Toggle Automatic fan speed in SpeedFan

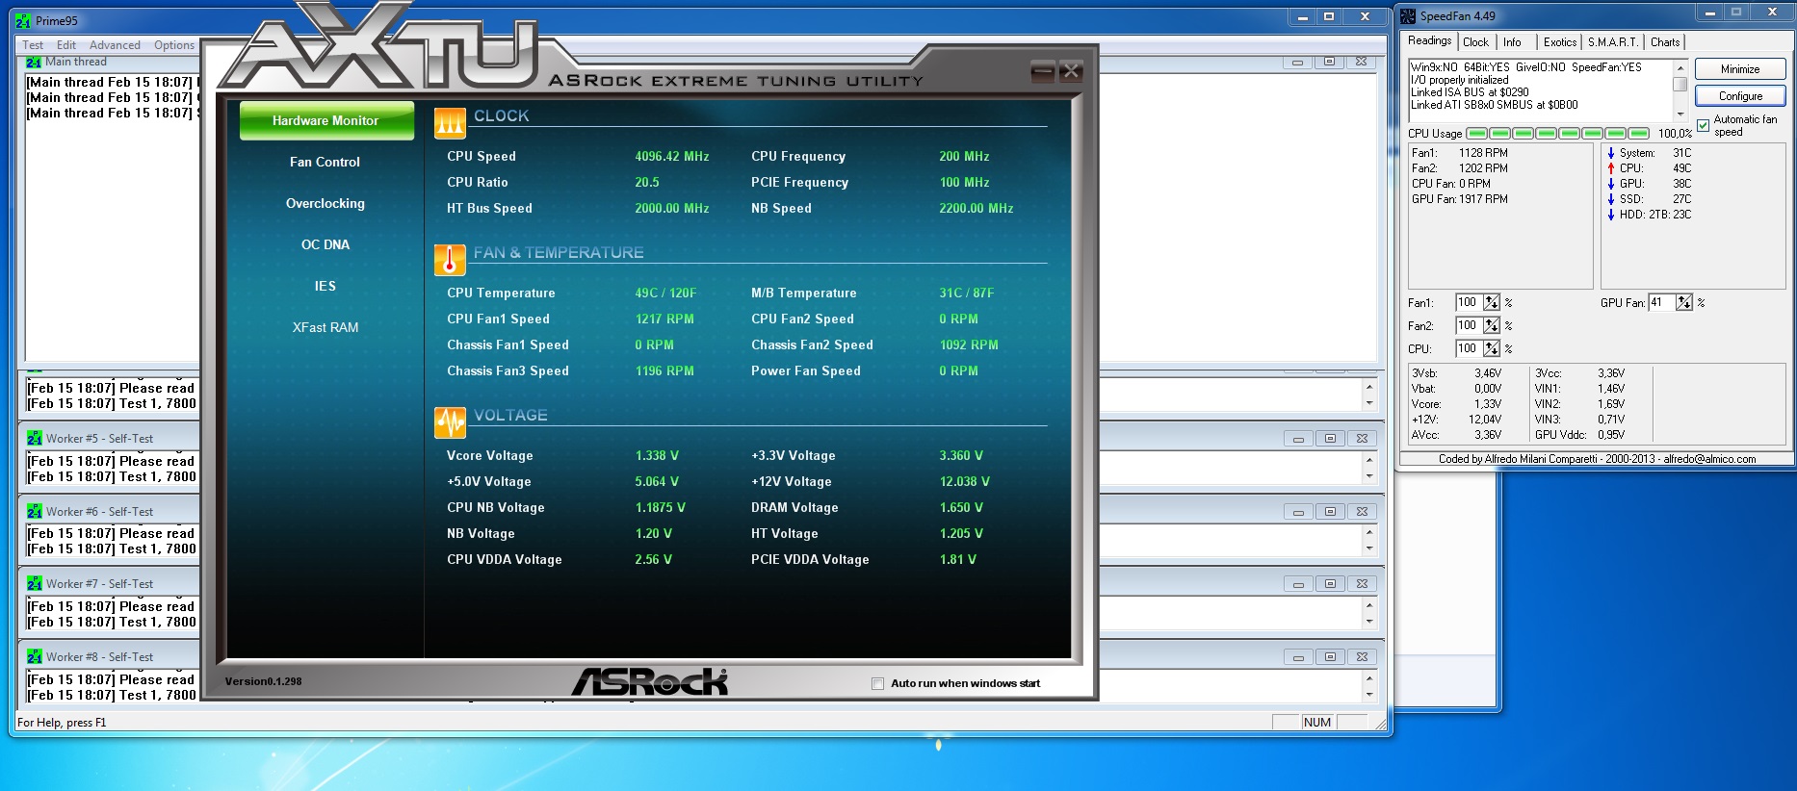(1703, 125)
